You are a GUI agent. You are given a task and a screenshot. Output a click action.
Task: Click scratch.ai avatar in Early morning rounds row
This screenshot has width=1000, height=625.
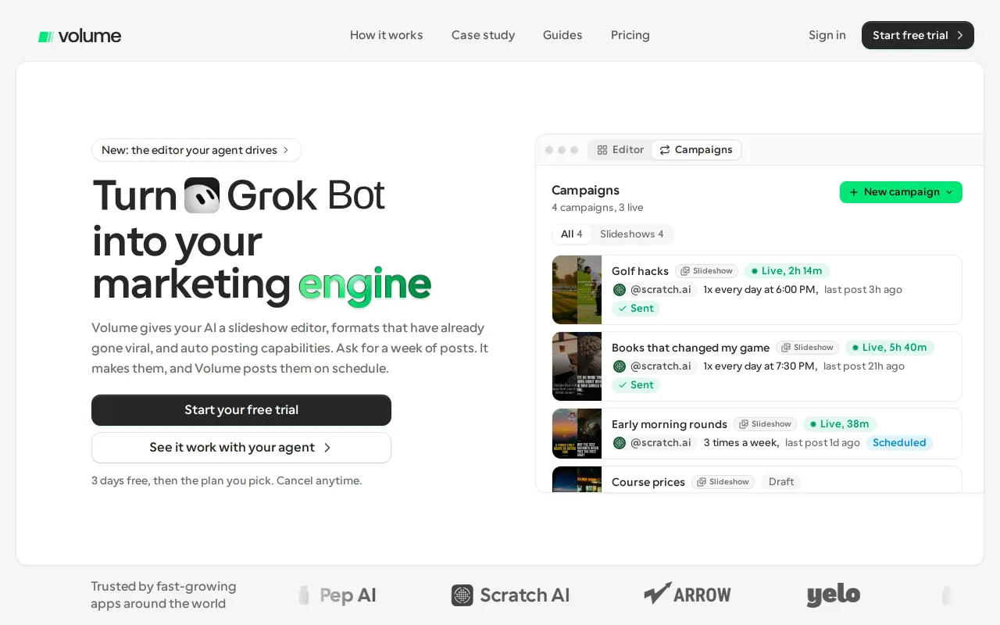[620, 443]
